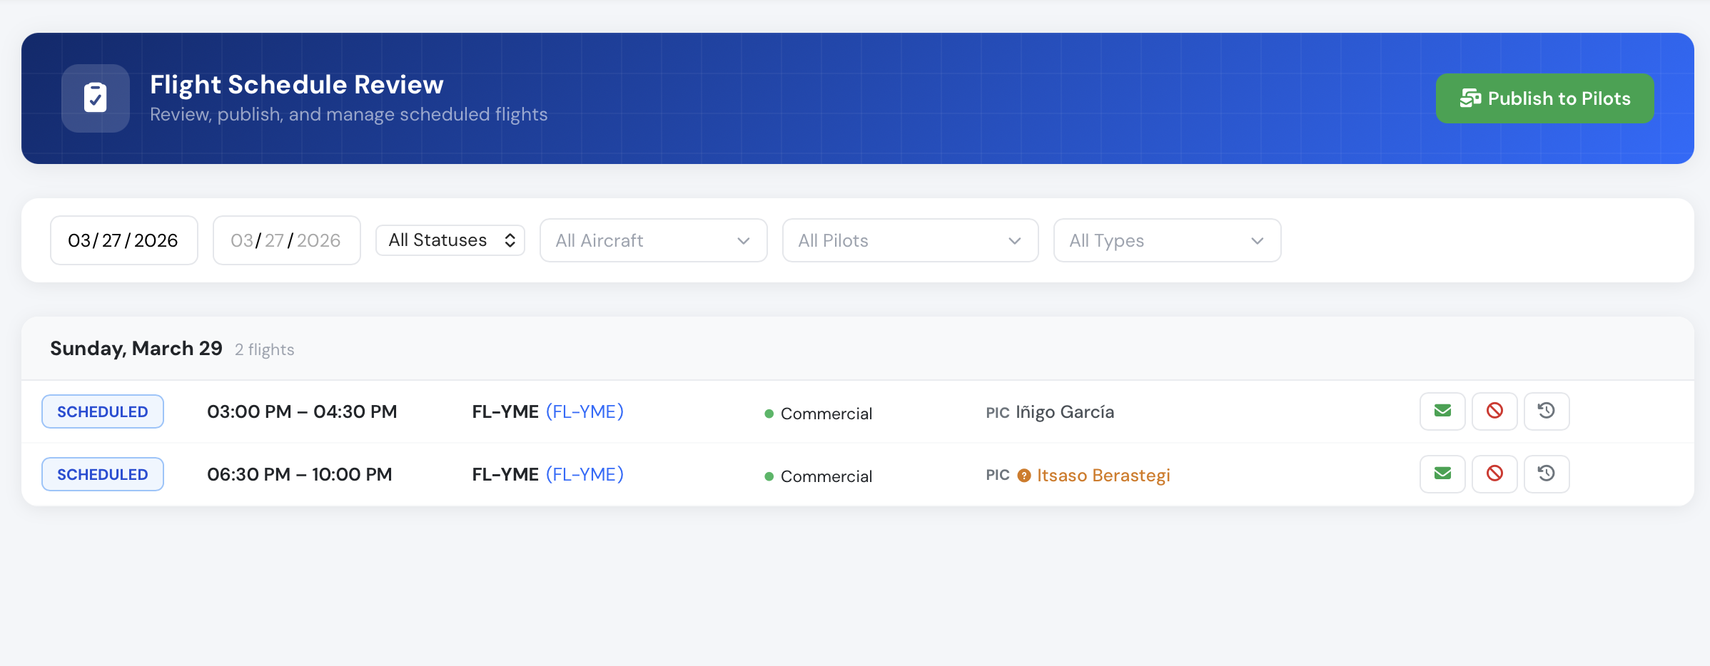
Task: Send email for Iñigo García's flight
Action: [1442, 411]
